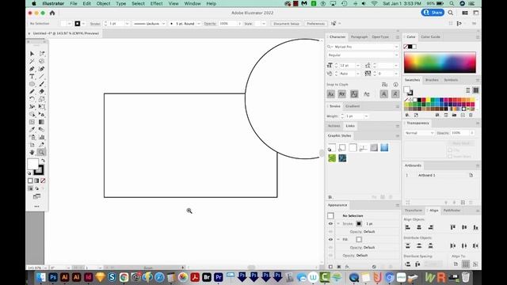
Task: Set the toolbox color mode to None
Action: 43,180
